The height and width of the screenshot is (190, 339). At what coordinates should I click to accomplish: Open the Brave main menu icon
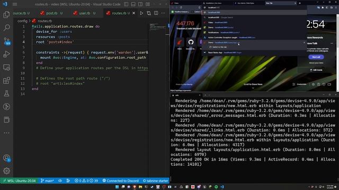336,7
